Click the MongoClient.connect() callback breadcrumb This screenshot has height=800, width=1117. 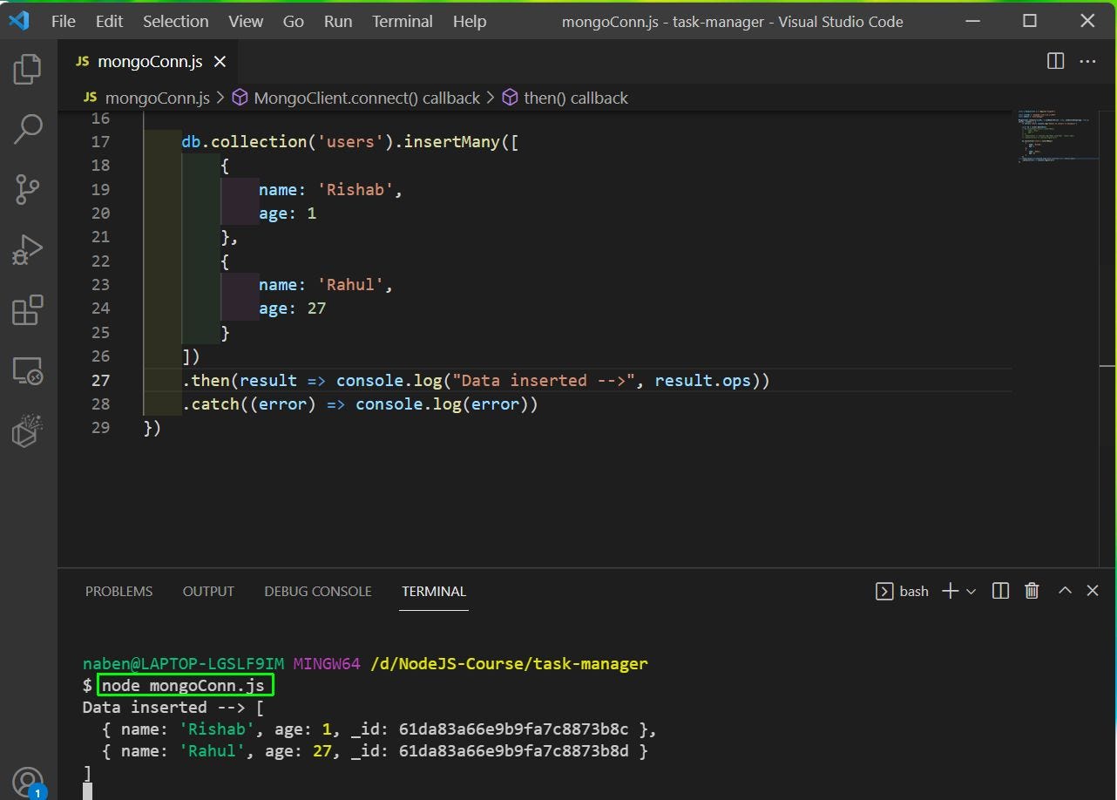(355, 98)
